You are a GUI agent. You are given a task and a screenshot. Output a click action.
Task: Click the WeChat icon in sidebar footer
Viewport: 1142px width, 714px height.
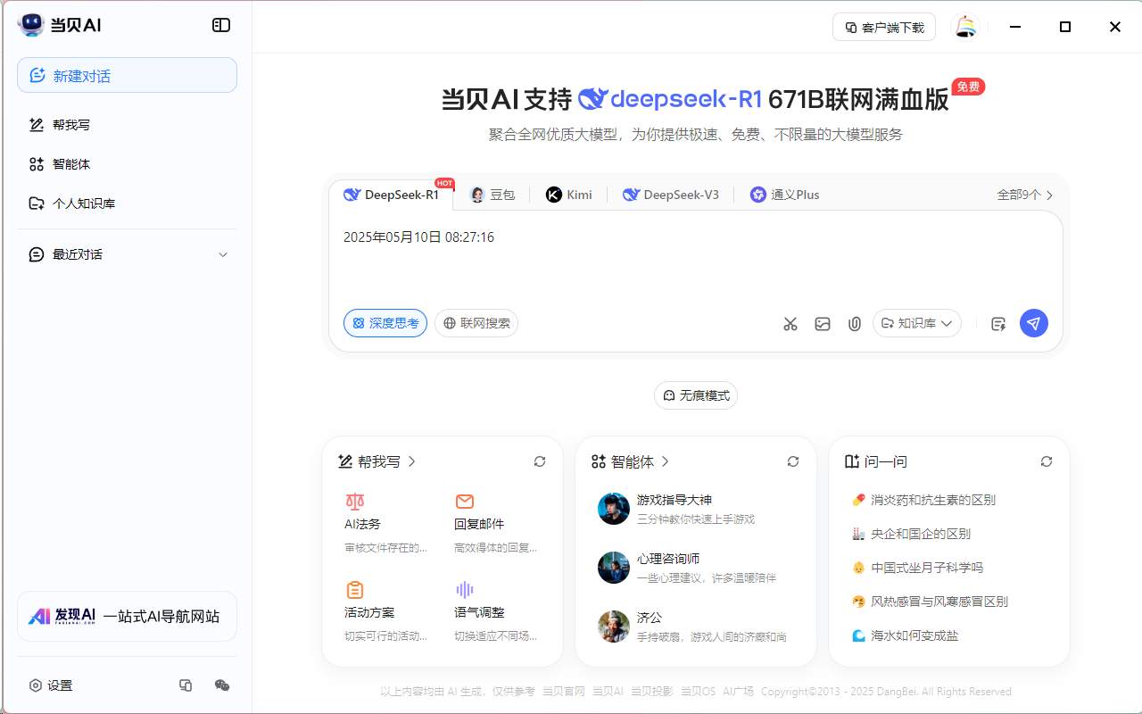[x=222, y=685]
